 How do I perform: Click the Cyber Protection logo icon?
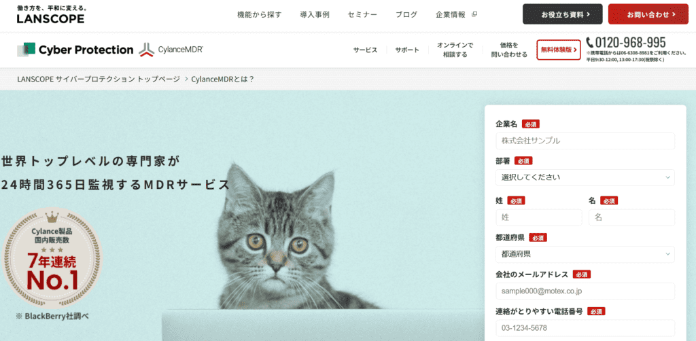[x=27, y=49]
